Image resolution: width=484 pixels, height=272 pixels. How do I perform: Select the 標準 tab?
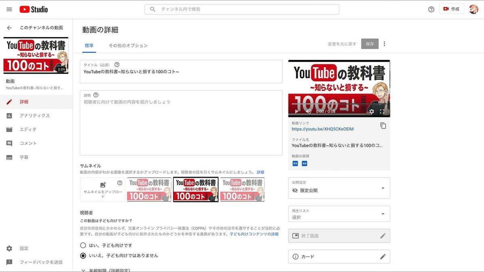point(89,46)
